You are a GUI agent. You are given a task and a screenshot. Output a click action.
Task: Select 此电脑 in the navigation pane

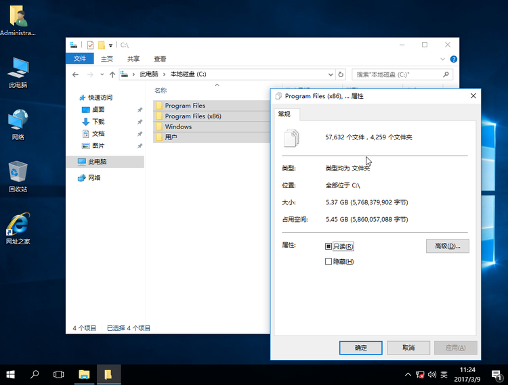pos(105,162)
